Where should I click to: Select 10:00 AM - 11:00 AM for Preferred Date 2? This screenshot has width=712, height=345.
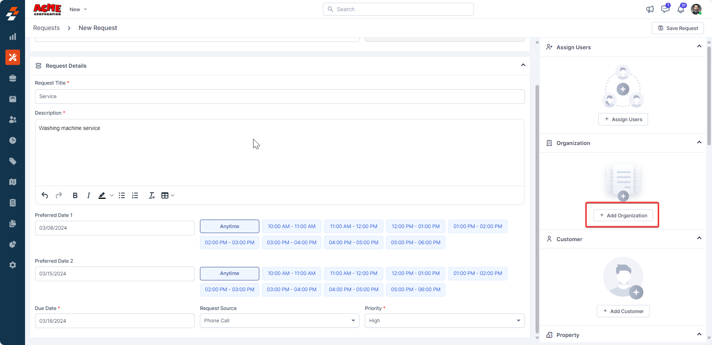pyautogui.click(x=292, y=273)
